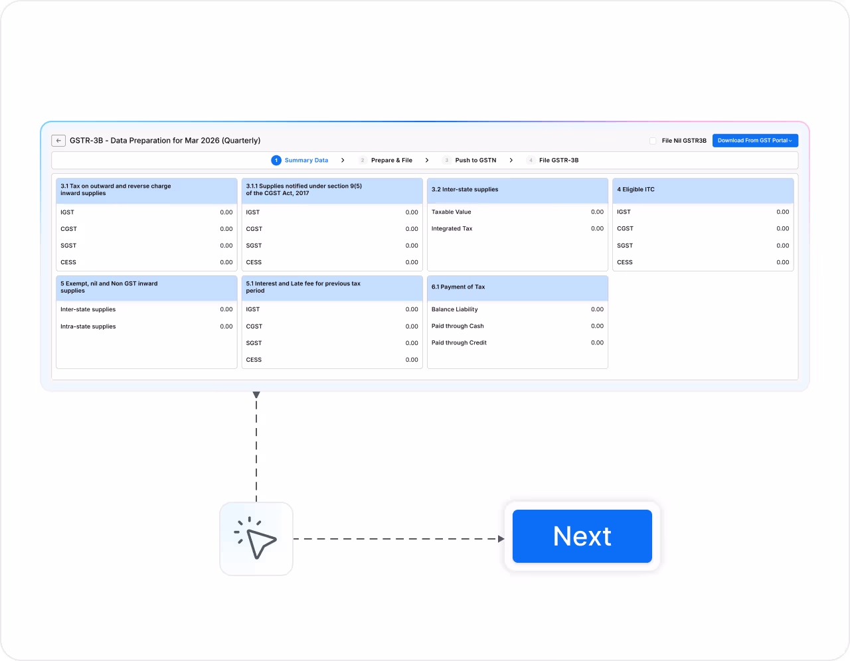This screenshot has width=850, height=661.
Task: Open 3.1.1 Supplies notified under section 9(5) header
Action: (x=332, y=190)
